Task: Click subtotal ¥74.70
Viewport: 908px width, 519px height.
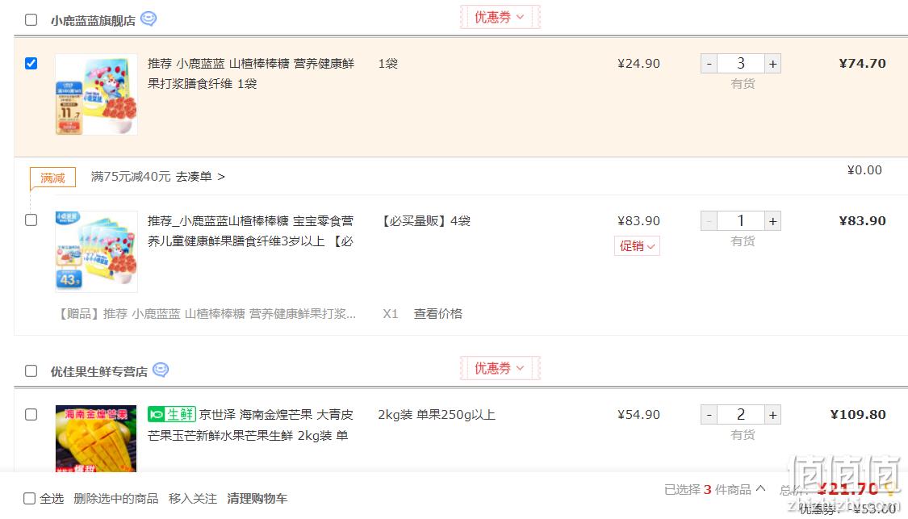Action: click(x=862, y=63)
